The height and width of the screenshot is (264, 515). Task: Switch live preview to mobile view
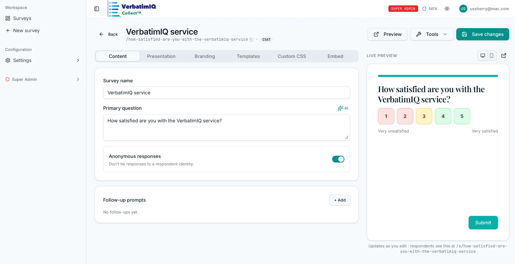pyautogui.click(x=491, y=55)
